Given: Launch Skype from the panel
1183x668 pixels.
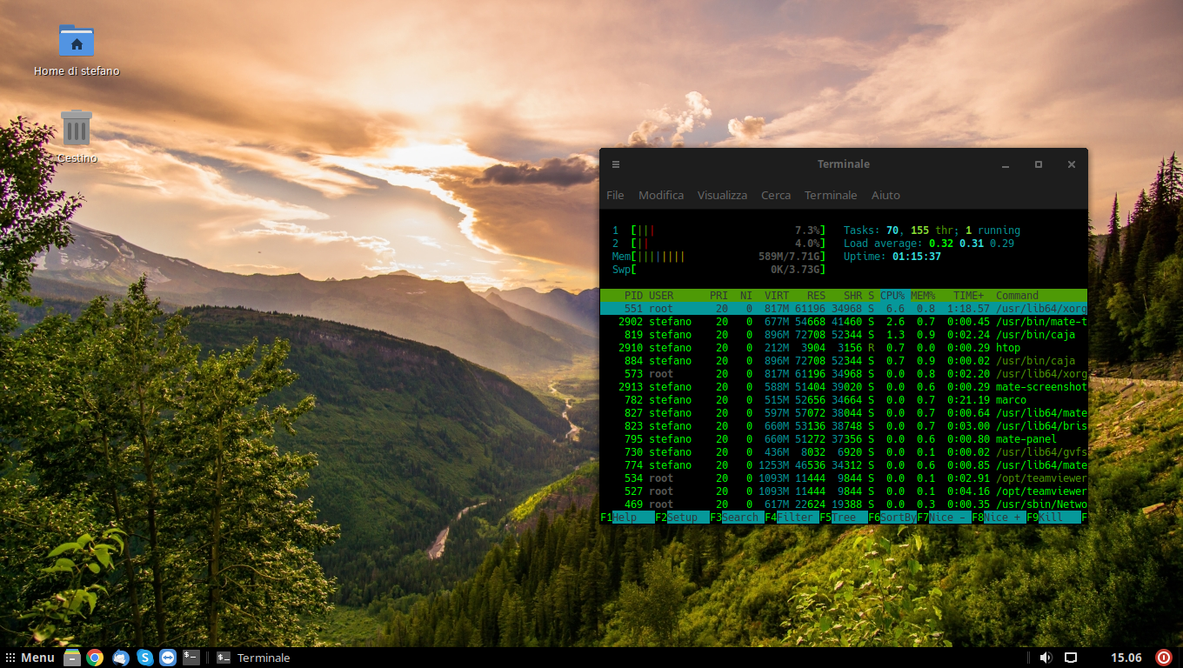Looking at the screenshot, I should (145, 658).
